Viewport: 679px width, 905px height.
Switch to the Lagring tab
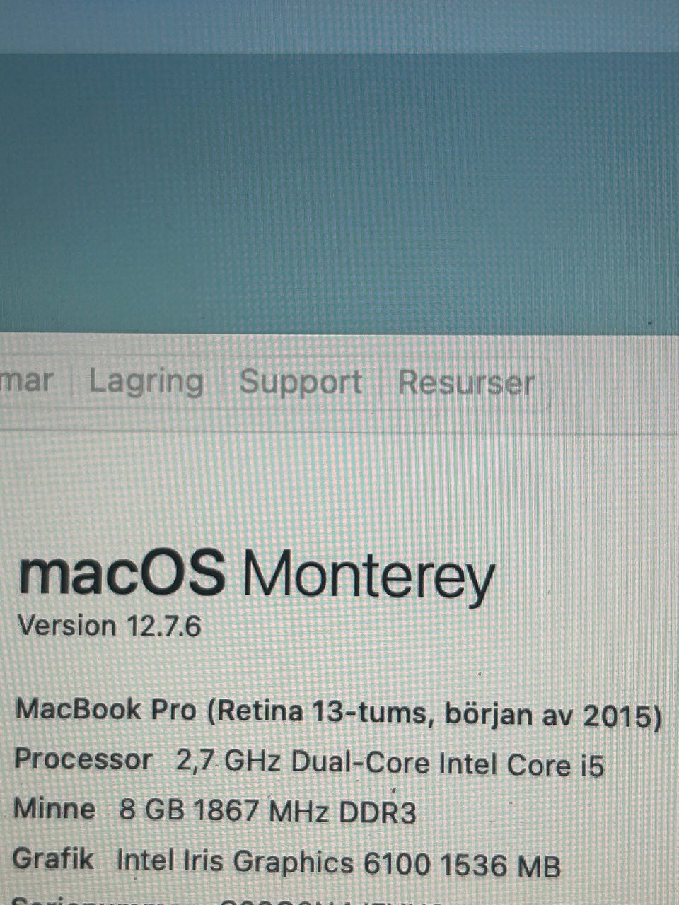pos(146,383)
